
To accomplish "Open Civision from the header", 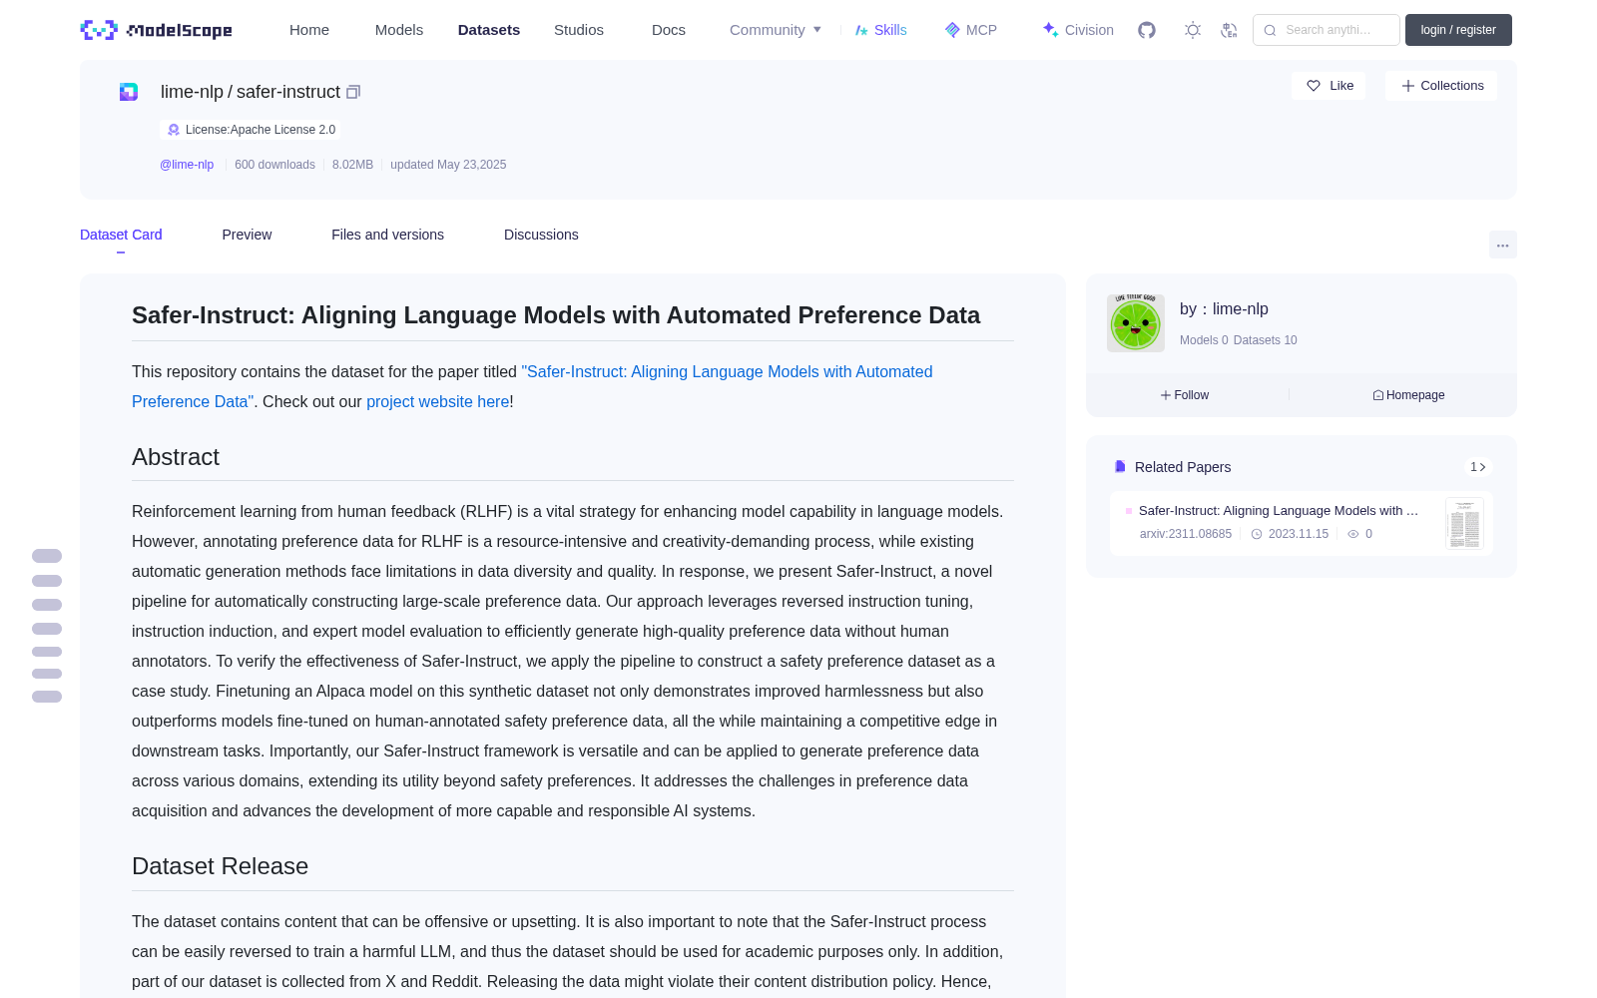I will (x=1078, y=30).
